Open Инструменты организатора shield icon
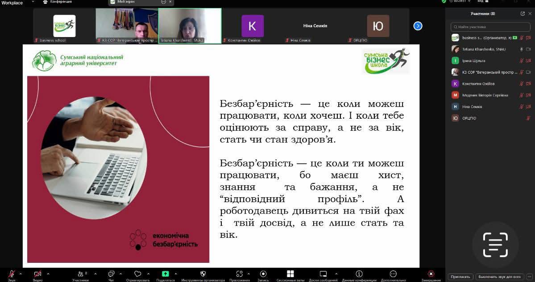Screen dimensions: 535x282 203,275
